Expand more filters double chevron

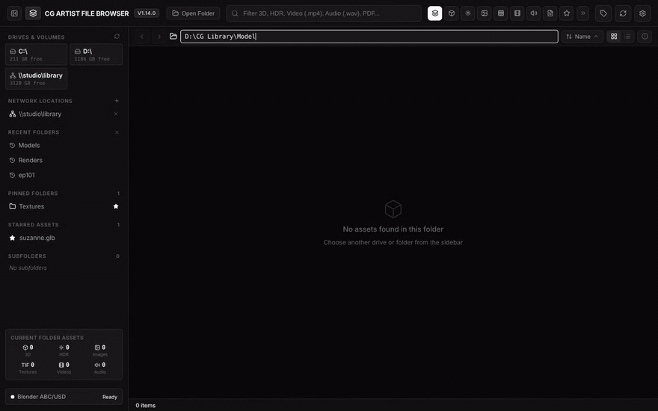tap(583, 13)
